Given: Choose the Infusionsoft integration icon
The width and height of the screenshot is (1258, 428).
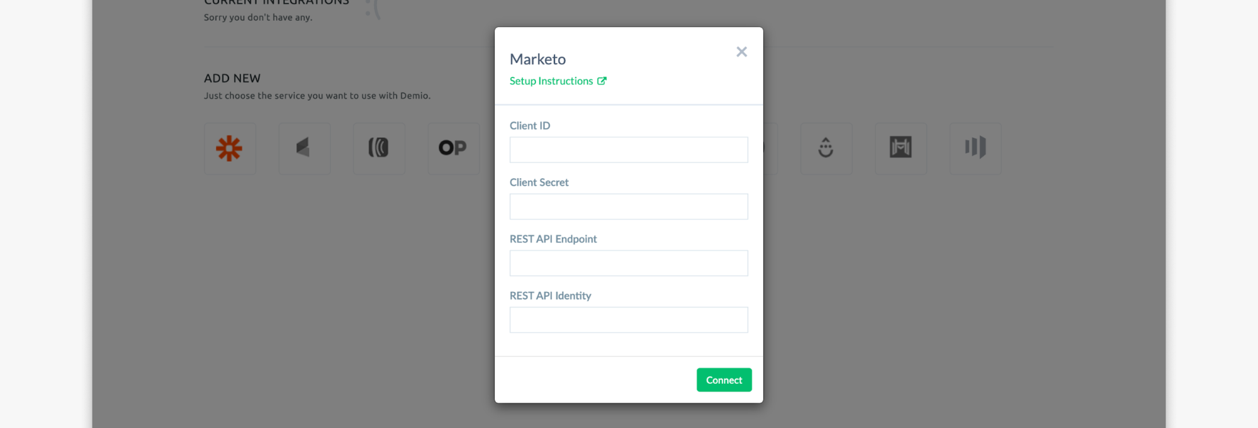Looking at the screenshot, I should [x=305, y=149].
